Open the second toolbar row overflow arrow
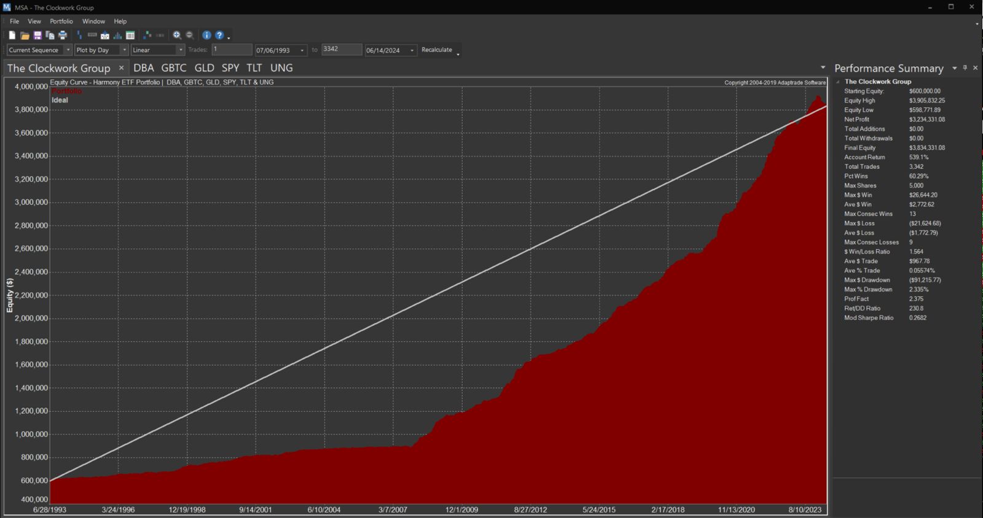Viewport: 983px width, 518px height. (458, 55)
